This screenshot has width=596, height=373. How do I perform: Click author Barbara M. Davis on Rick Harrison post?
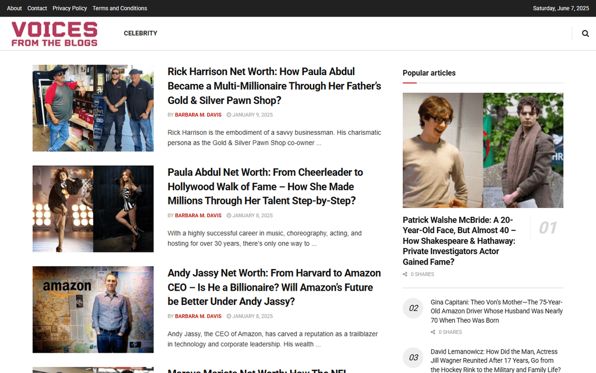click(198, 115)
